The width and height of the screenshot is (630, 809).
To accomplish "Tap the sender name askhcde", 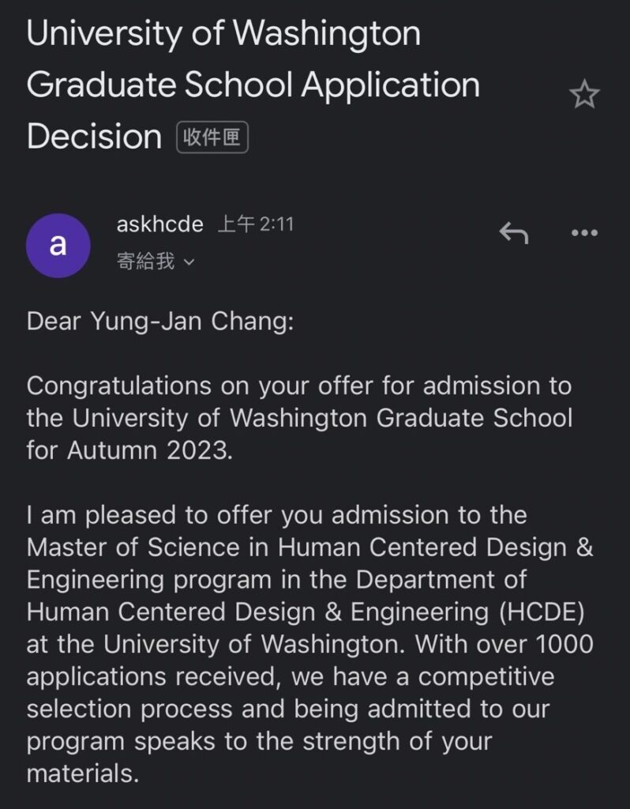I will tap(159, 224).
